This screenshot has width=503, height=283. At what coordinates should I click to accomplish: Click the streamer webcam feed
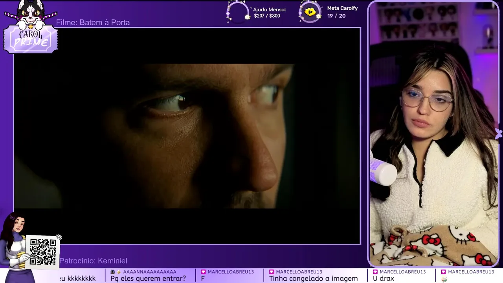click(x=434, y=134)
